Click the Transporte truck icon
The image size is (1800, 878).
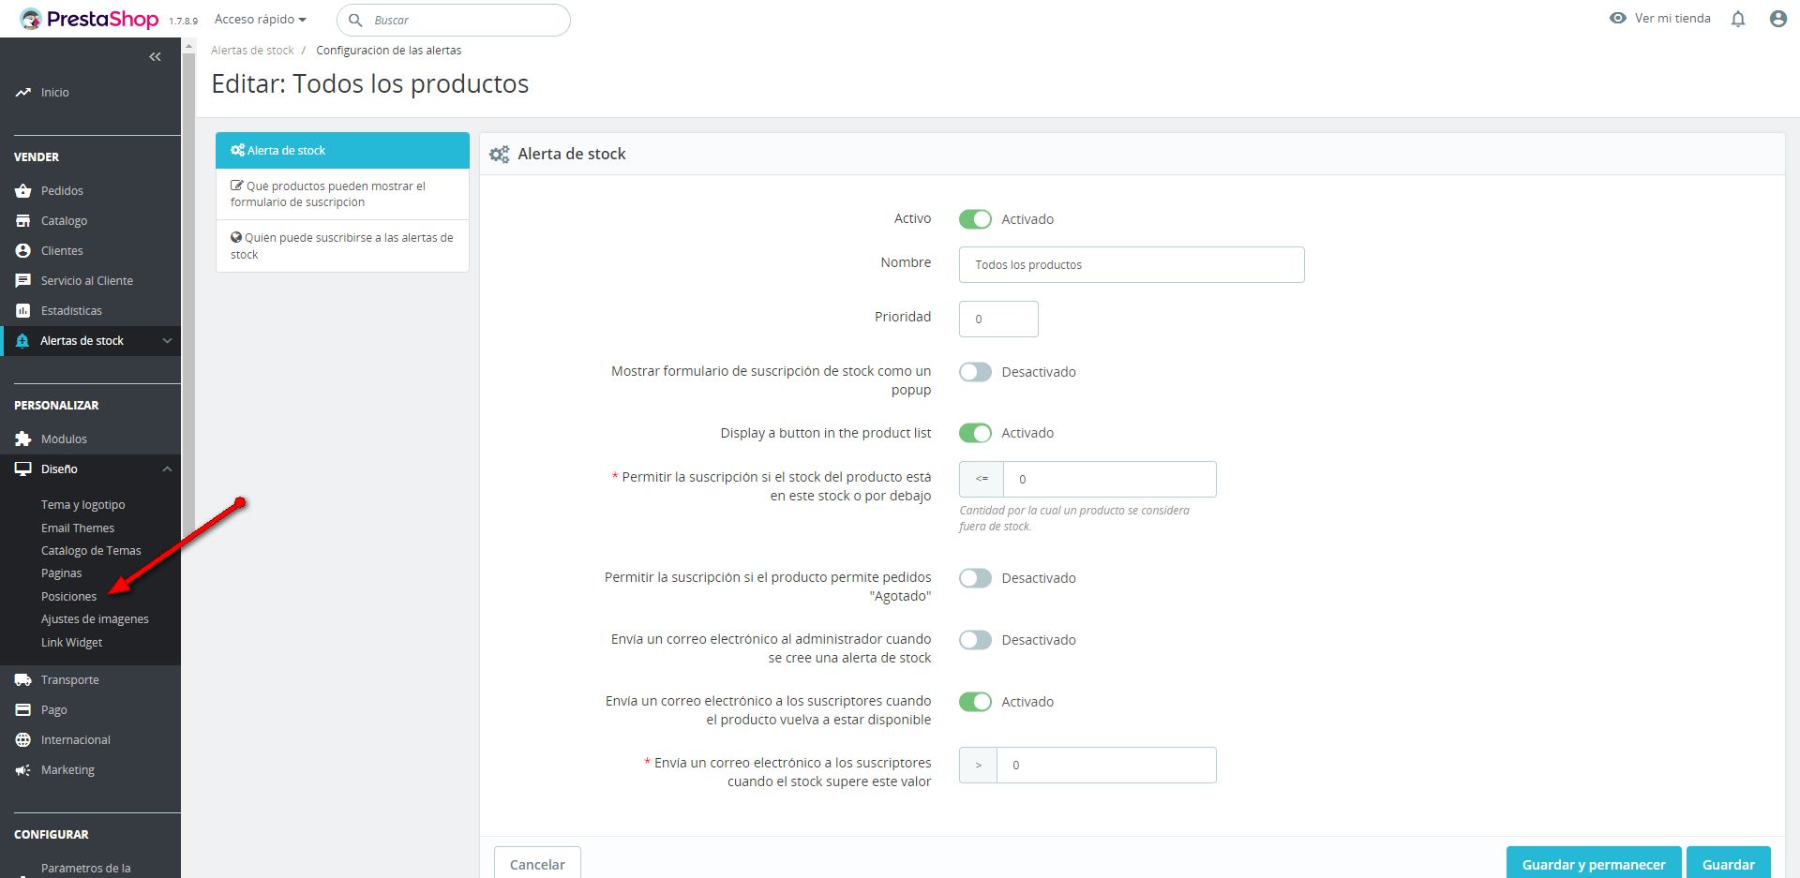click(x=23, y=679)
